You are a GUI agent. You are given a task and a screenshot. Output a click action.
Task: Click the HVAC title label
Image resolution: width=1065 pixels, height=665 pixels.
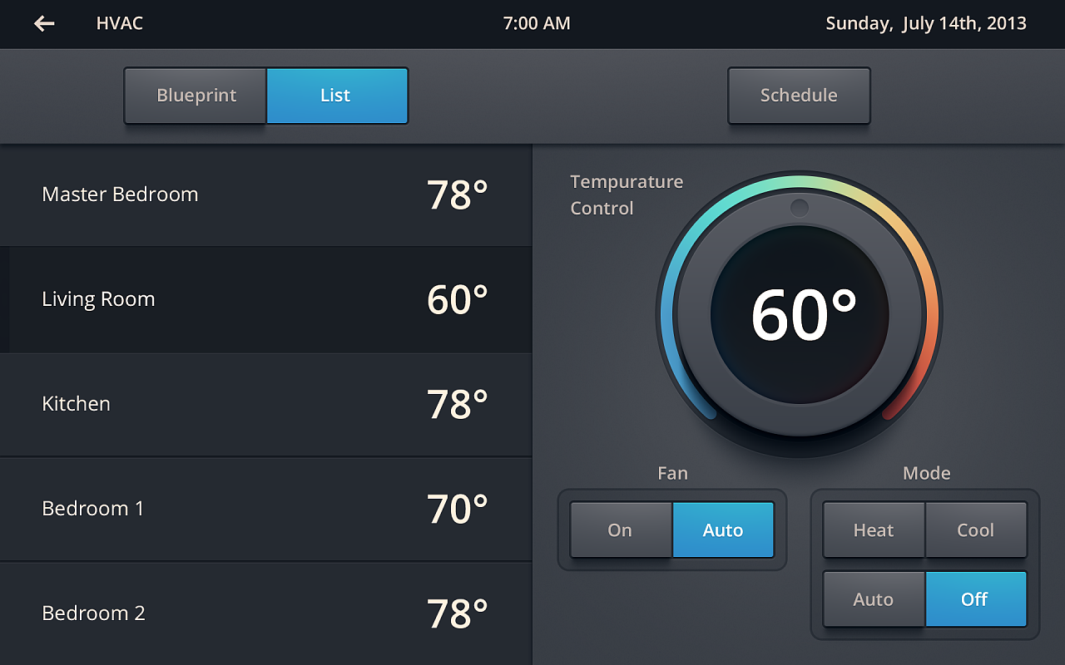[x=120, y=24]
